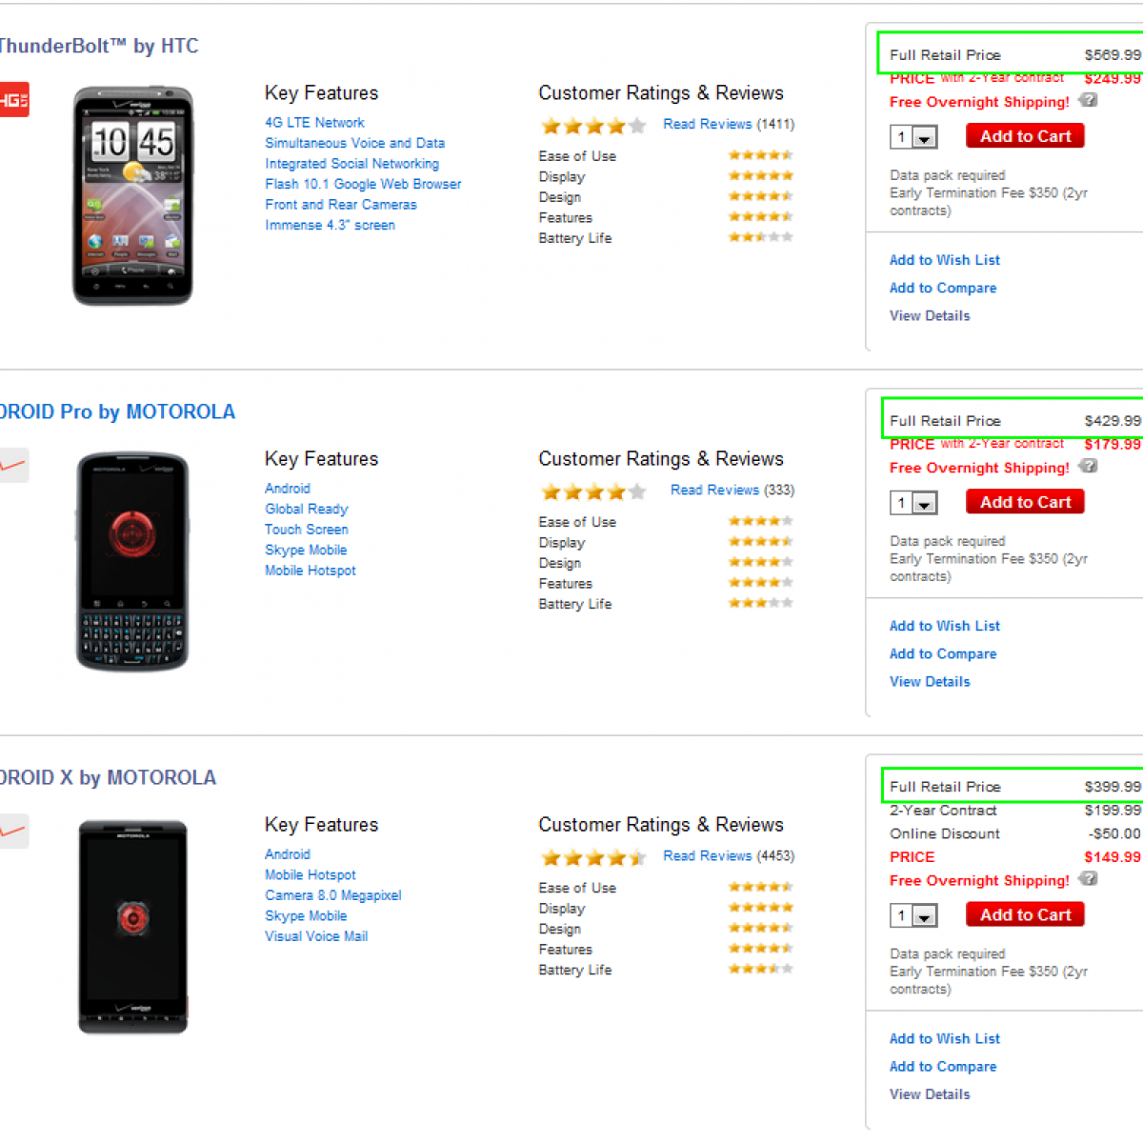This screenshot has width=1143, height=1143.
Task: Click the help icon beside DROID Pro free shipping
Action: coord(1089,466)
